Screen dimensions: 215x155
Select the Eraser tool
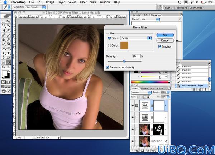(x=4, y=44)
